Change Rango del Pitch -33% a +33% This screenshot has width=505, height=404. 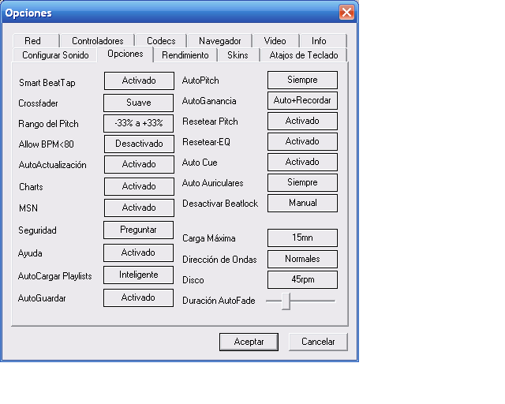pyautogui.click(x=139, y=123)
